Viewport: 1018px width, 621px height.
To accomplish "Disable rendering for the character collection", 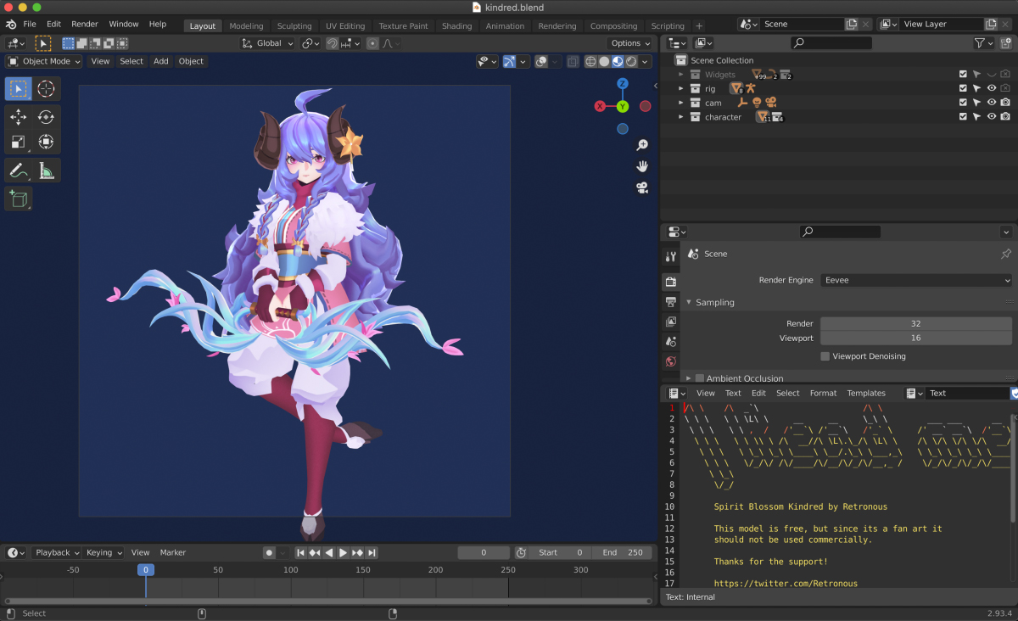I will 1005,117.
